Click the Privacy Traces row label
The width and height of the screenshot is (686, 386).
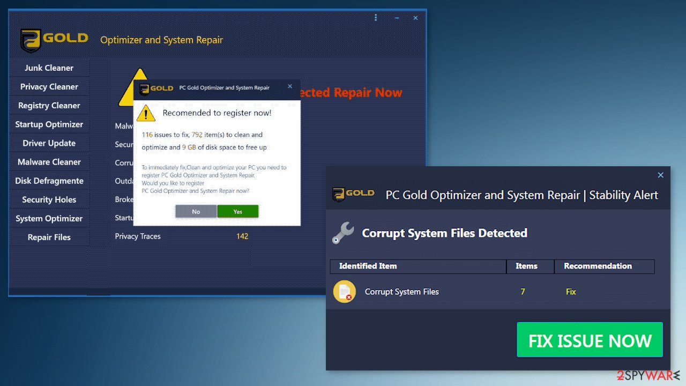coord(138,236)
